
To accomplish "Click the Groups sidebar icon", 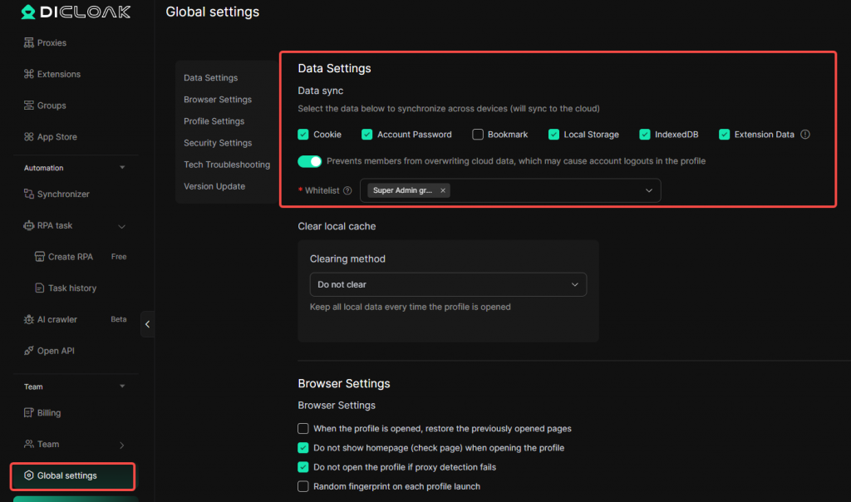I will click(29, 106).
